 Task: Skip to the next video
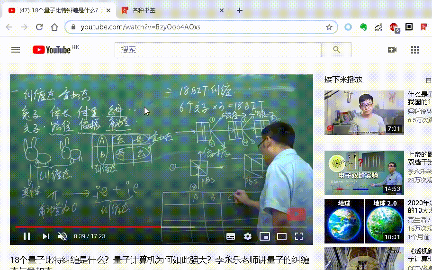pos(46,236)
